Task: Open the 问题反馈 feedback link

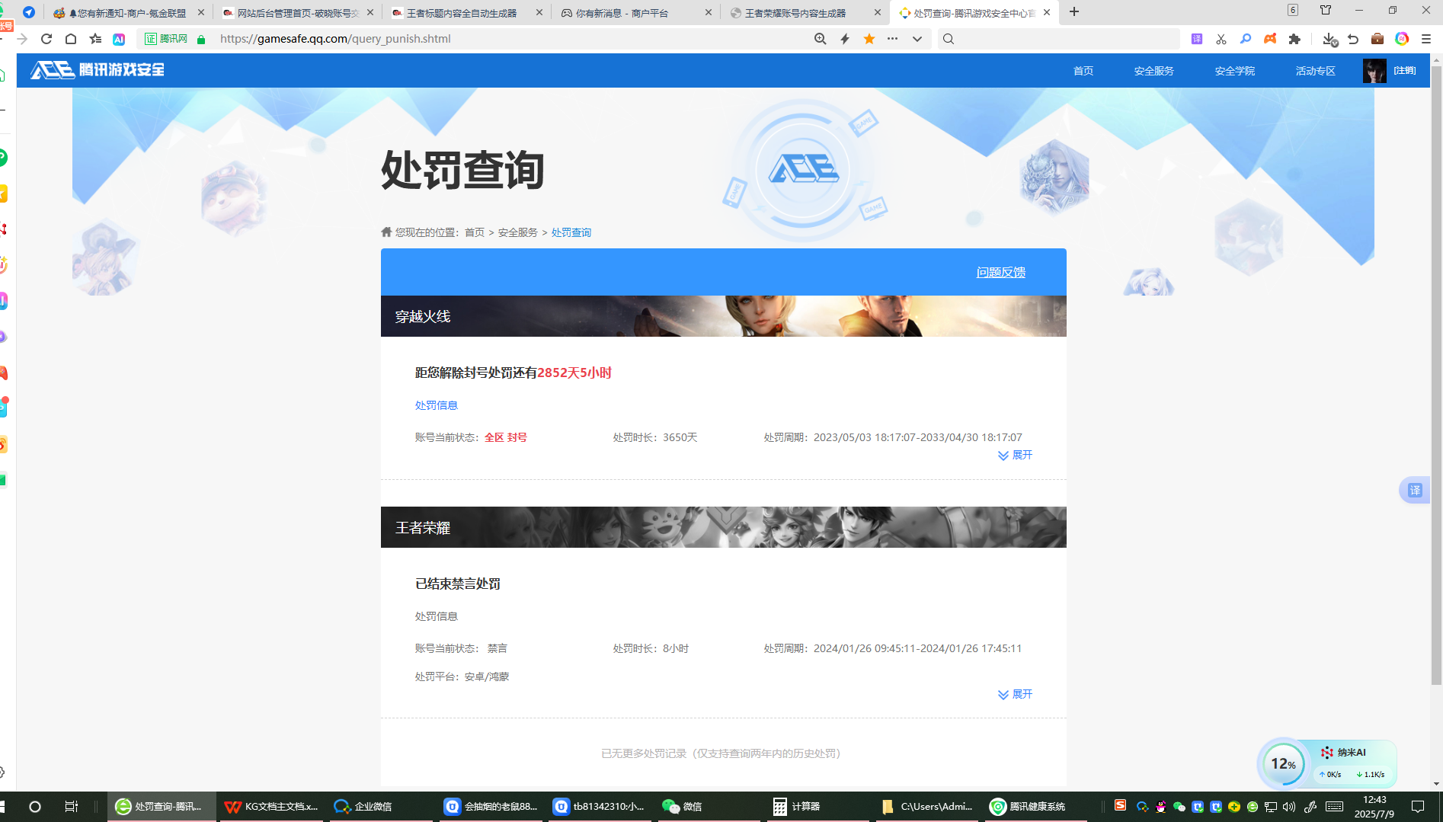Action: [1001, 272]
